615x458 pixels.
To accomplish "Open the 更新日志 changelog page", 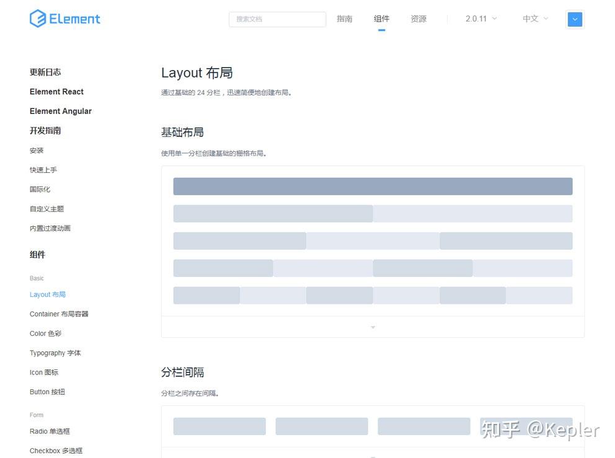I will coord(45,72).
